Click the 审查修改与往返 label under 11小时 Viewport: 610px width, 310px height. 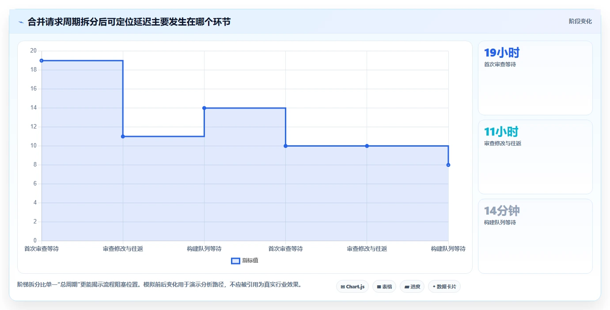503,144
